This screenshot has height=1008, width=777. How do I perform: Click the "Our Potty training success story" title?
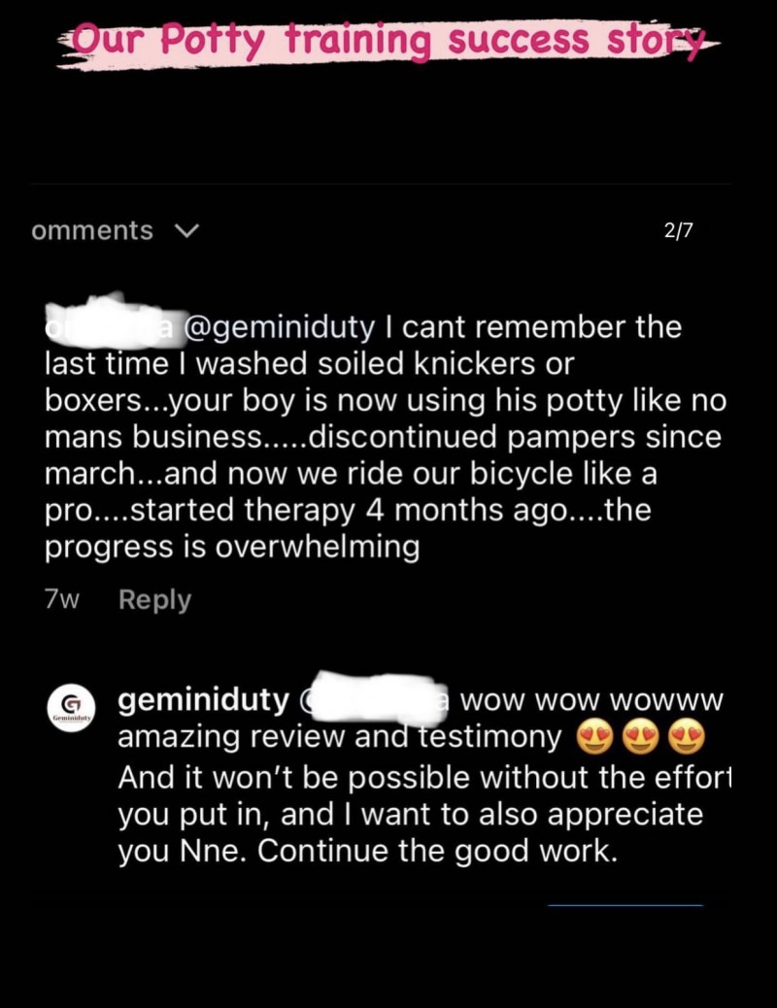[388, 41]
